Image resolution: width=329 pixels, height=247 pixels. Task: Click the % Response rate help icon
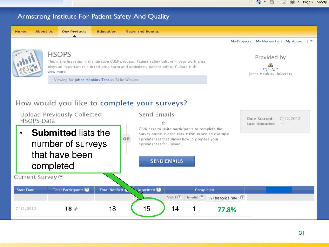(x=242, y=197)
